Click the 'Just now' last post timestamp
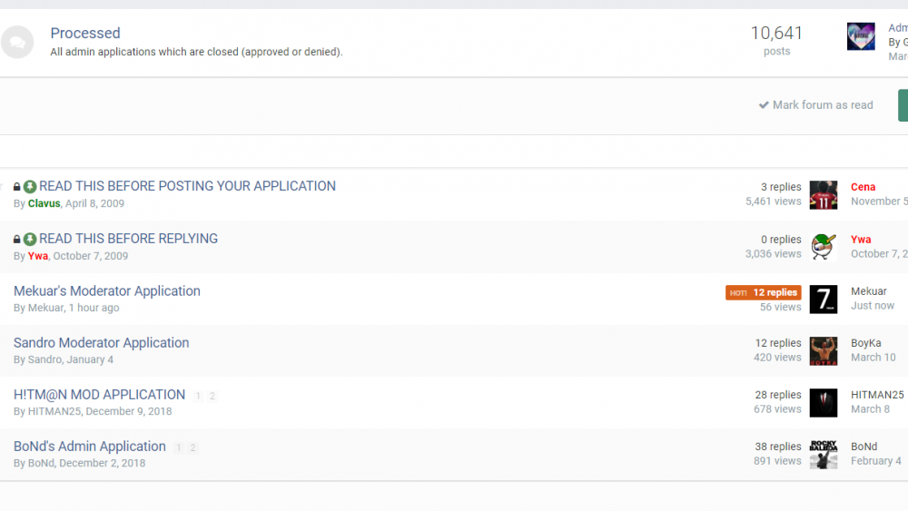This screenshot has height=511, width=908. point(873,306)
